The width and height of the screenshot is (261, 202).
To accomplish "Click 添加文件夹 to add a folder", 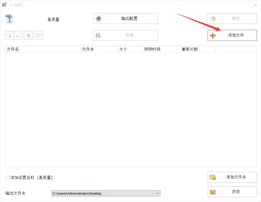I will click(232, 177).
